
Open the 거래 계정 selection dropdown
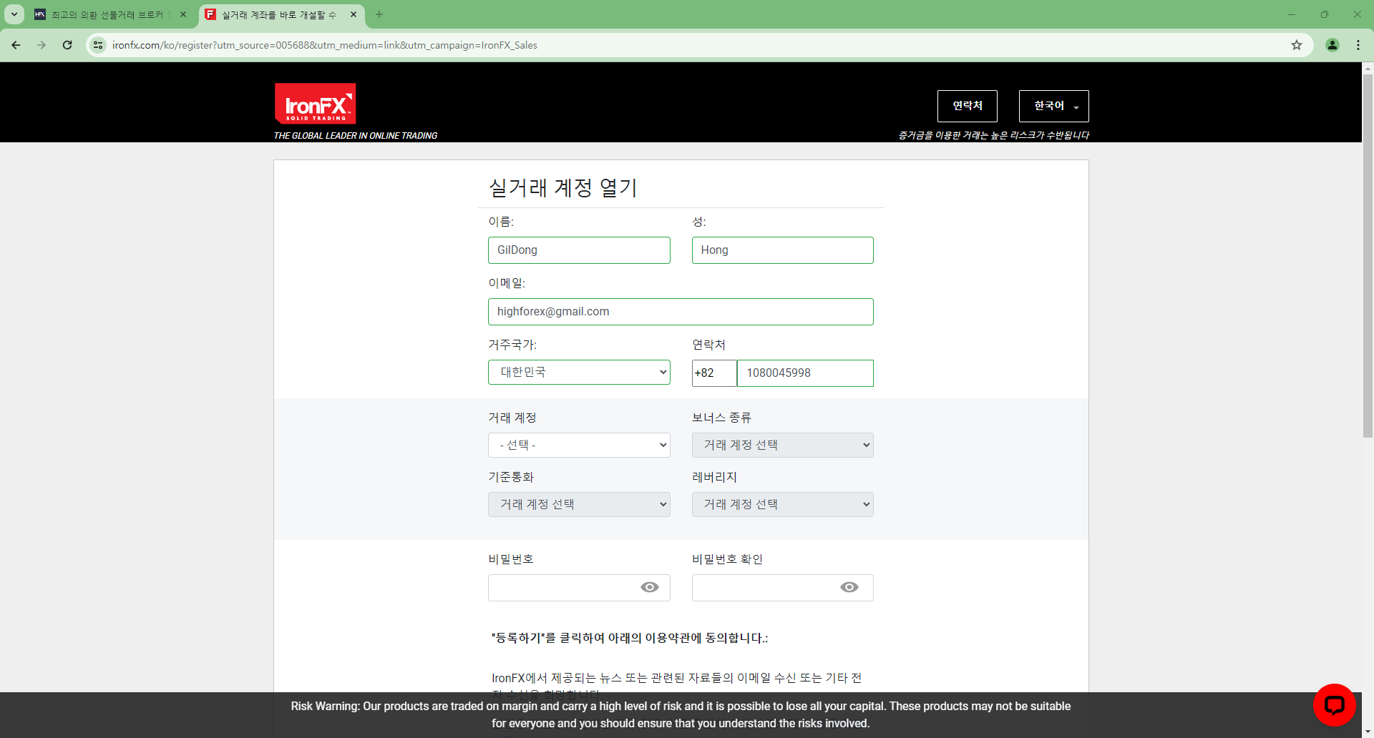579,444
